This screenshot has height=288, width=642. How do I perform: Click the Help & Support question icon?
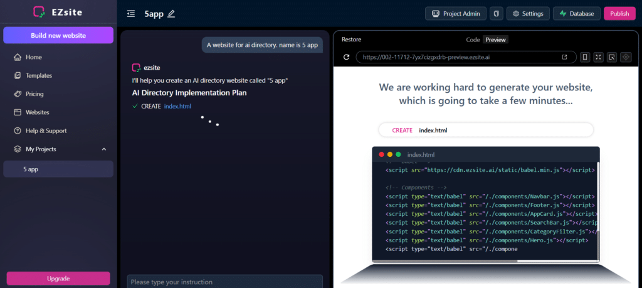[x=17, y=131]
